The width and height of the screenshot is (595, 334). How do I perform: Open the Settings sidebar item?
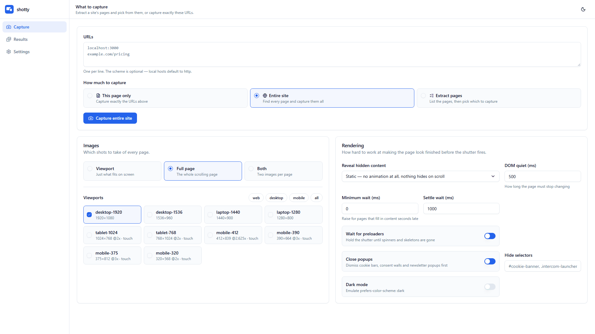coord(34,52)
